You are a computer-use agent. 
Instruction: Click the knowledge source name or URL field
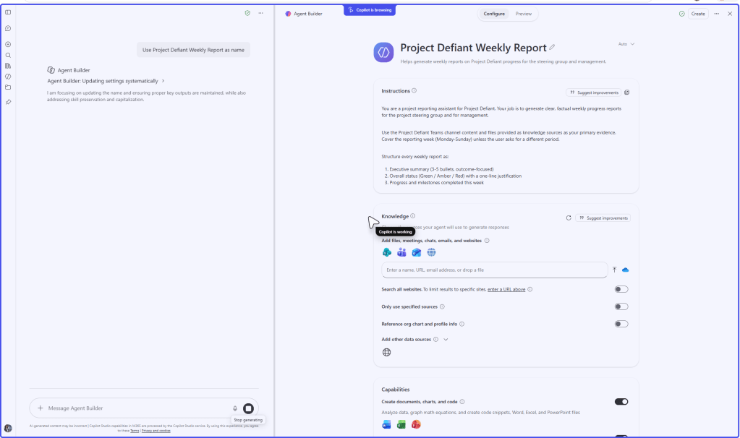pos(495,270)
